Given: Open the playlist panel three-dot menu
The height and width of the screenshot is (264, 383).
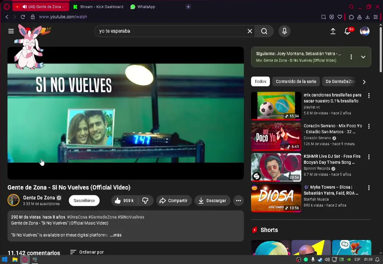Looking at the screenshot, I should pyautogui.click(x=351, y=57).
